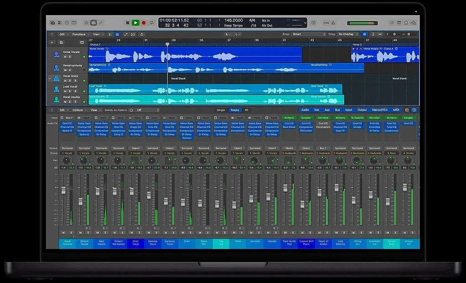Enable Cycle mode in the transport bar

coord(152,22)
